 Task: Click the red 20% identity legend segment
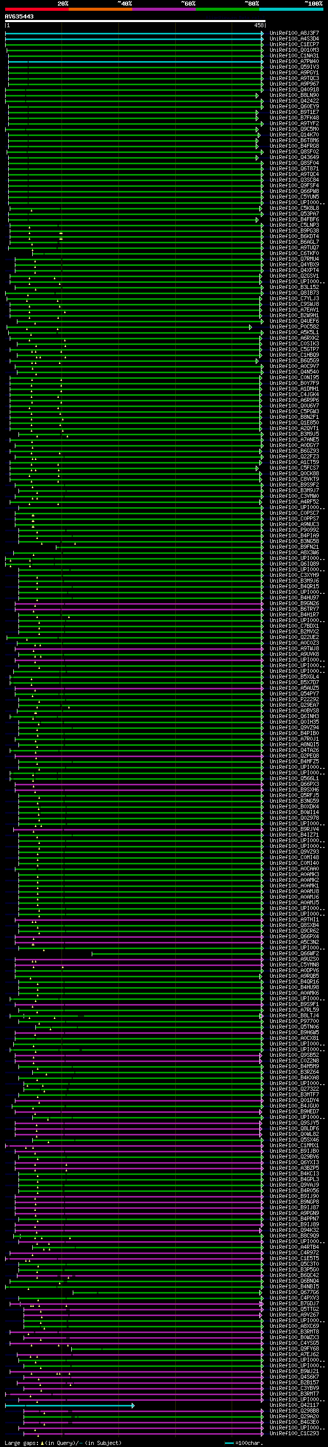(x=36, y=9)
